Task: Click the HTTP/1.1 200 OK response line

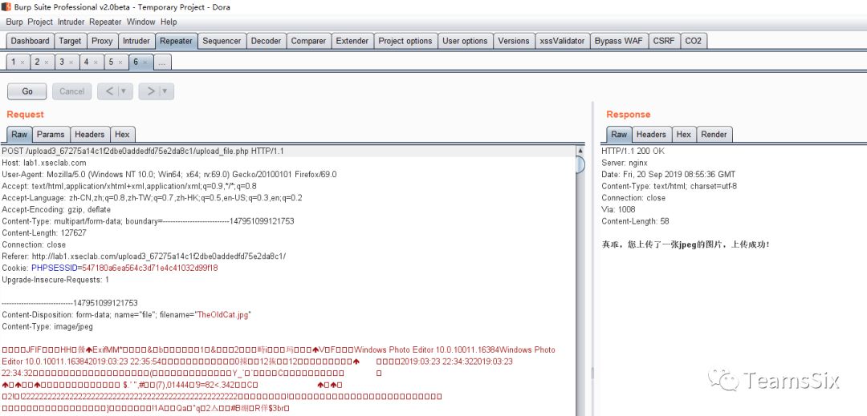Action: pos(633,151)
